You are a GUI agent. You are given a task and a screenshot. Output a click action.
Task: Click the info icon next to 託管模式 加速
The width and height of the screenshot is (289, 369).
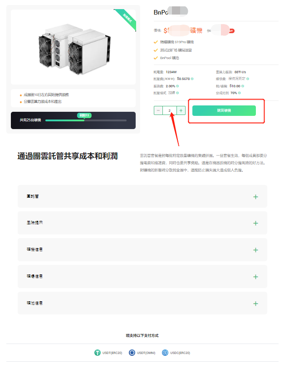pyautogui.click(x=177, y=93)
